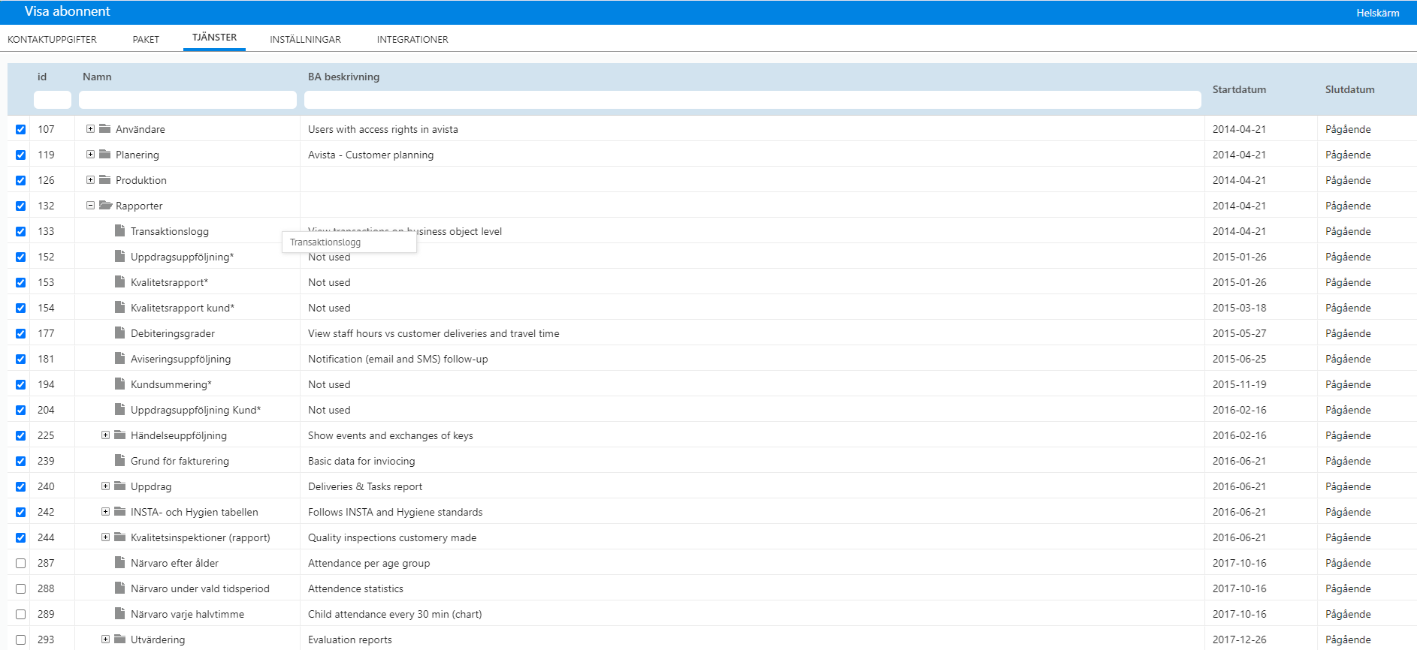Uncheck the checkbox for row 244
This screenshot has height=650, width=1417.
click(x=21, y=537)
